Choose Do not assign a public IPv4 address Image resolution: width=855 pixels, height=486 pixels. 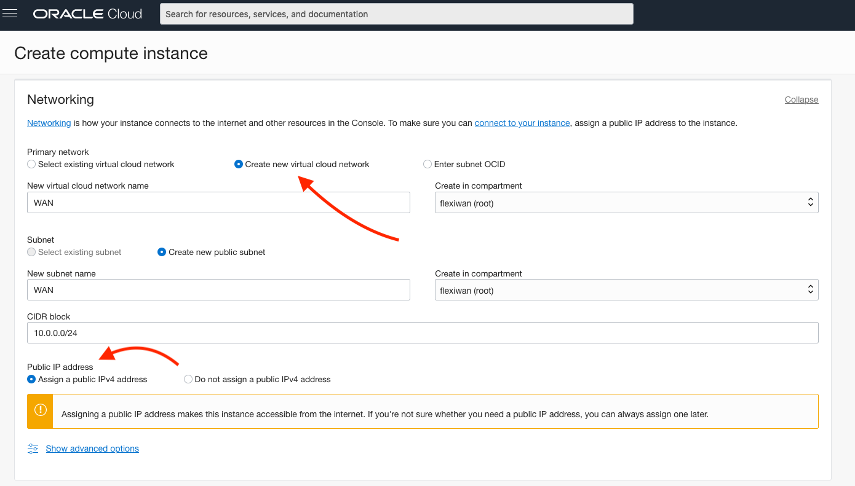[x=188, y=379]
